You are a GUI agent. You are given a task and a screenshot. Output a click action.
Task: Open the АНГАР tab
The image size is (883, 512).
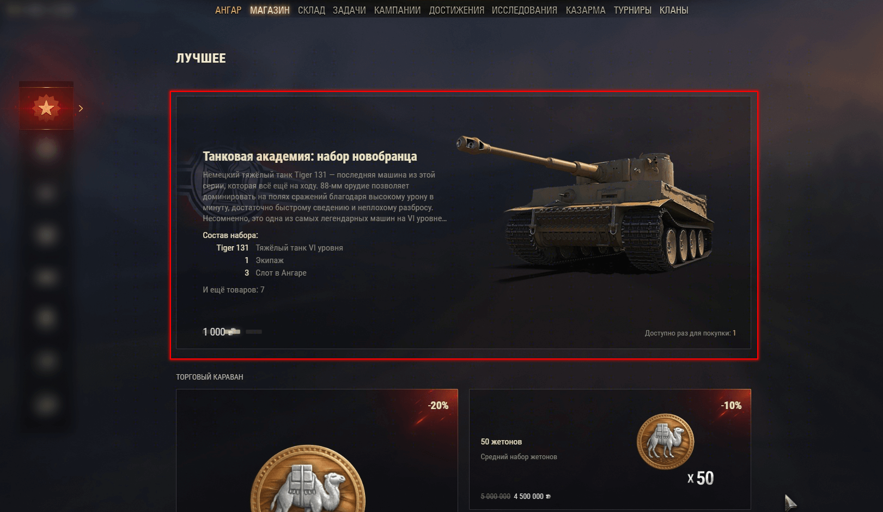click(x=228, y=10)
